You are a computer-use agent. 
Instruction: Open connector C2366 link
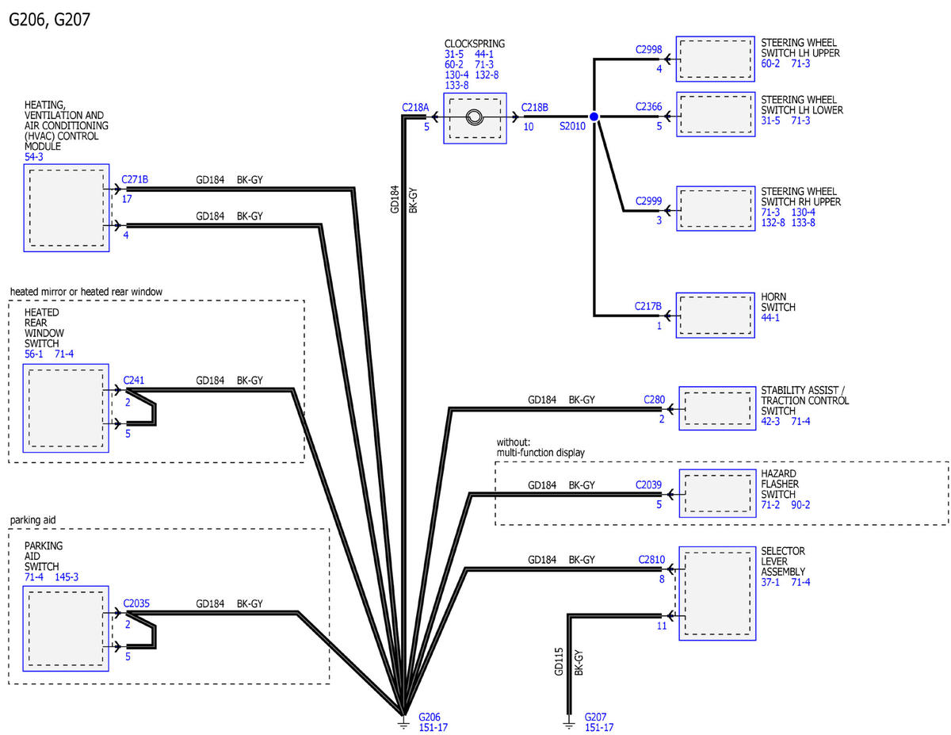point(648,107)
